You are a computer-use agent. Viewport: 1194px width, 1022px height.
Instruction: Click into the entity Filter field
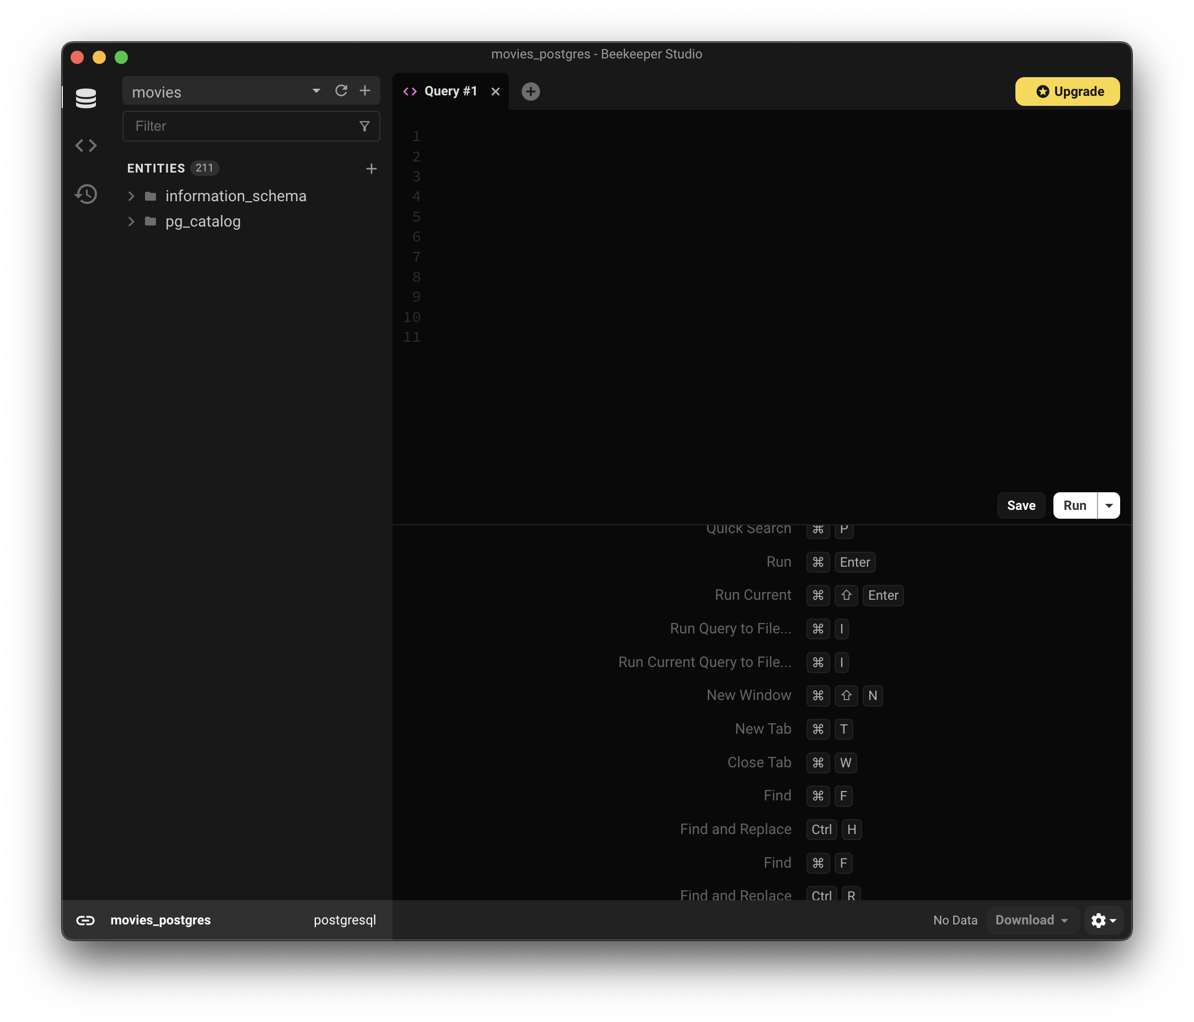(242, 126)
